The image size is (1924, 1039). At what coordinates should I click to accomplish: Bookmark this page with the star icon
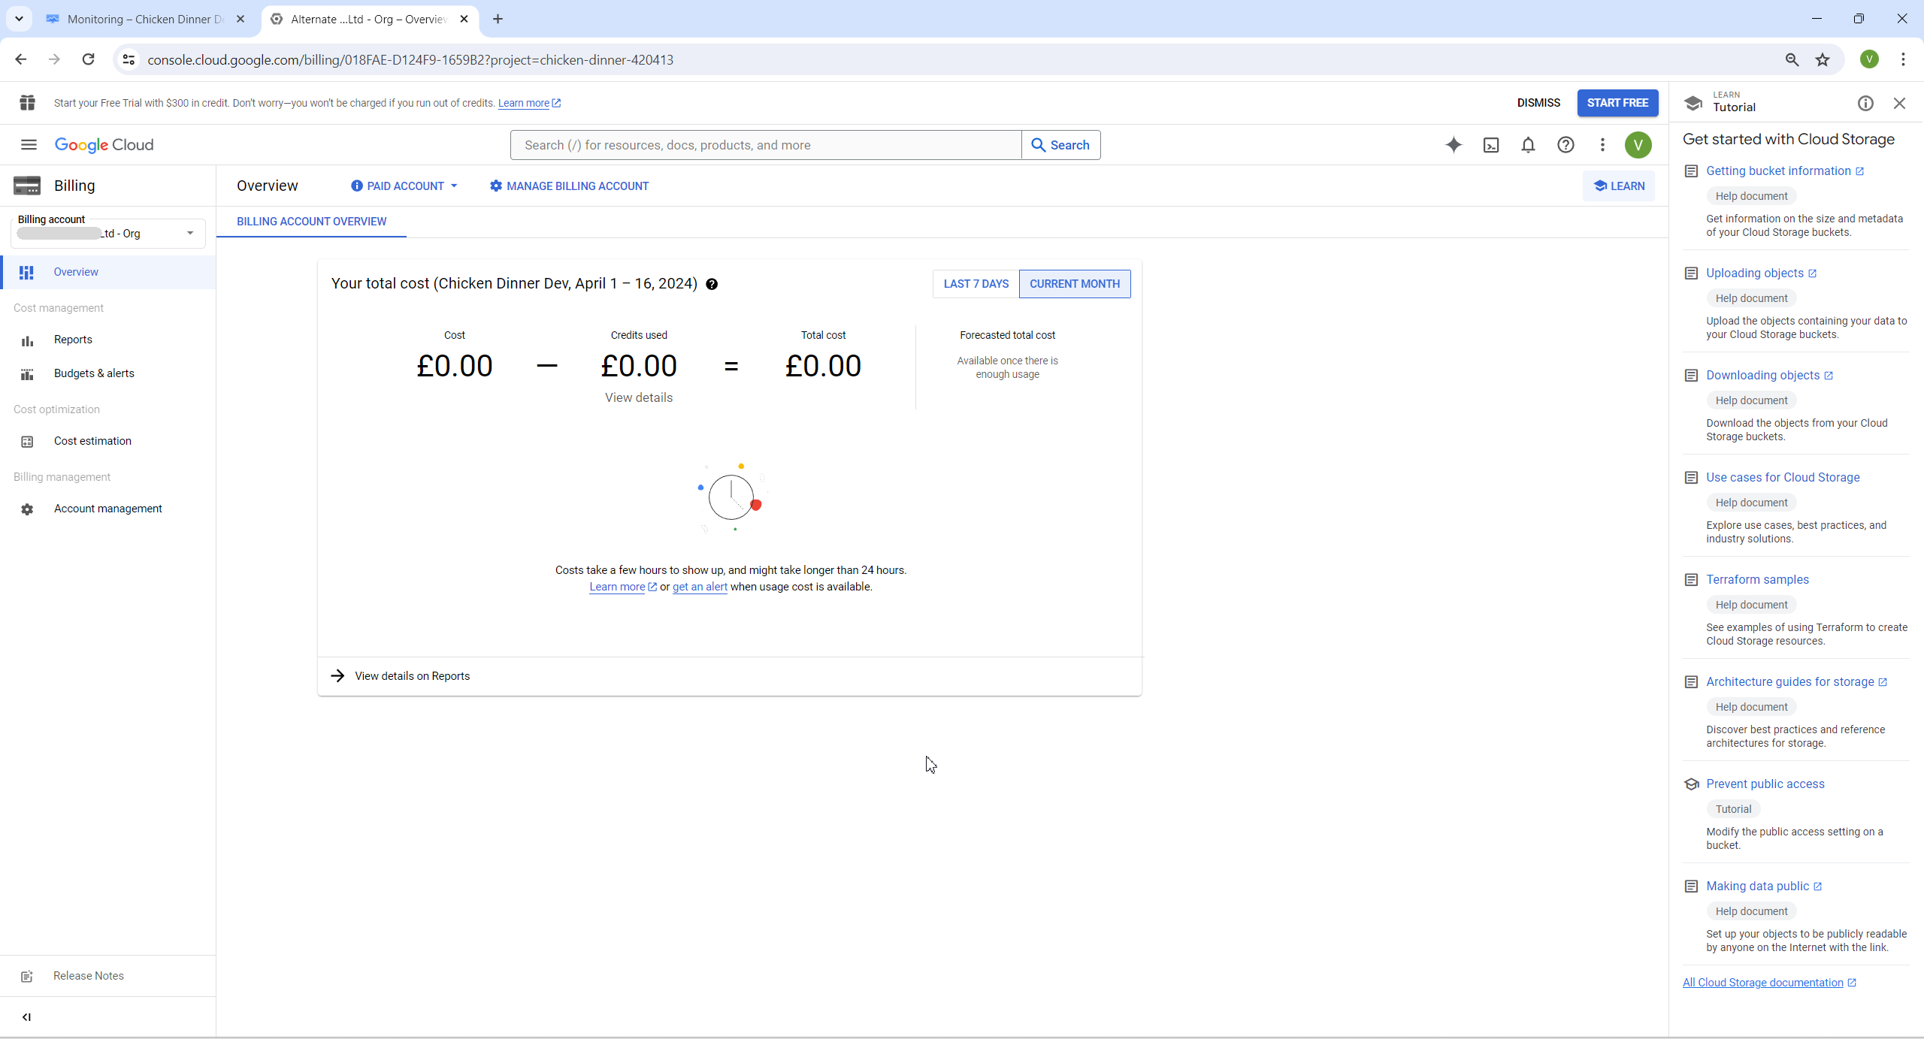(1823, 60)
